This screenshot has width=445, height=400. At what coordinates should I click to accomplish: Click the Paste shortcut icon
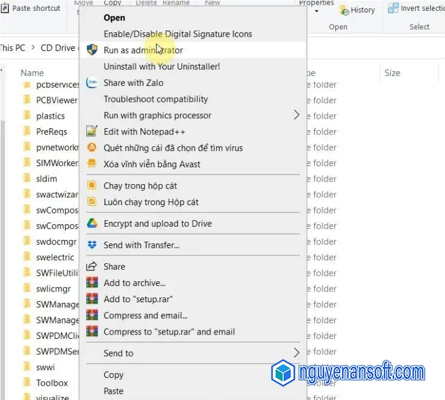tap(5, 8)
